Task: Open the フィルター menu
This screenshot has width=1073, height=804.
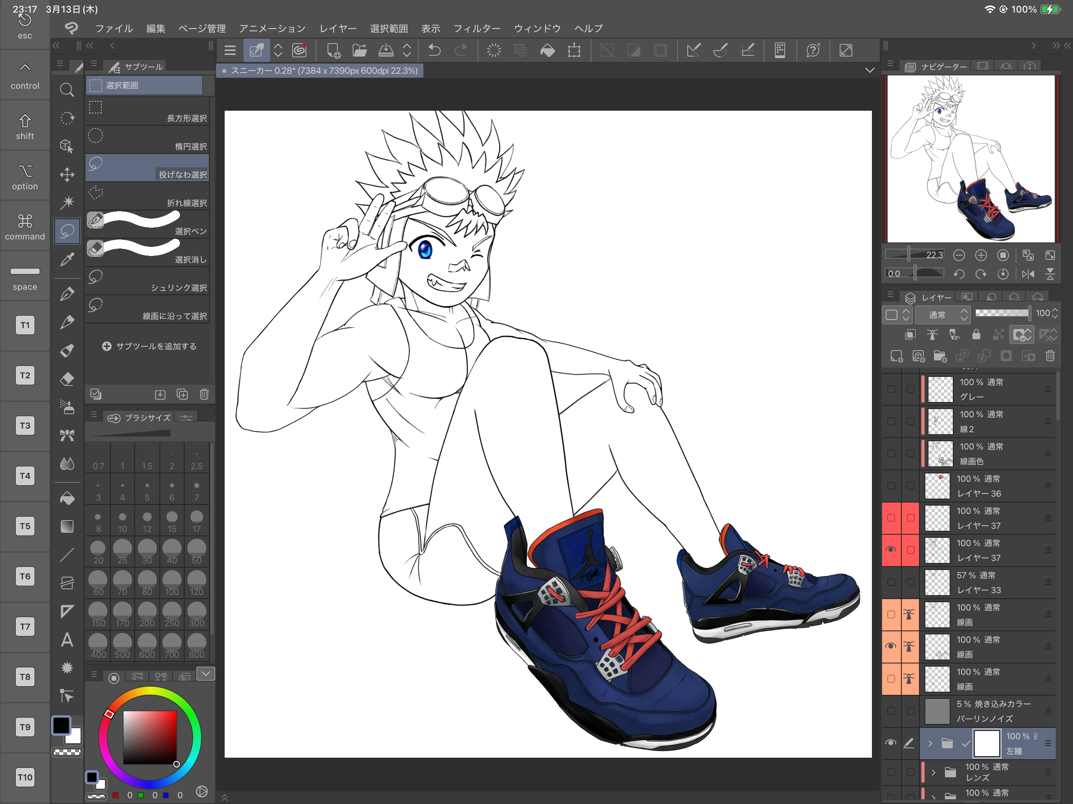Action: point(477,28)
